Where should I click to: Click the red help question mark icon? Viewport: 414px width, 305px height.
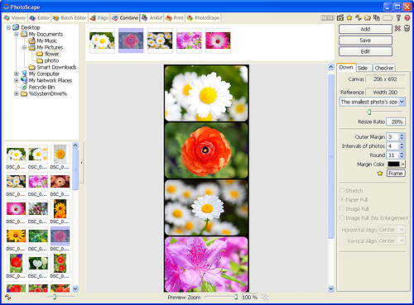tap(407, 18)
